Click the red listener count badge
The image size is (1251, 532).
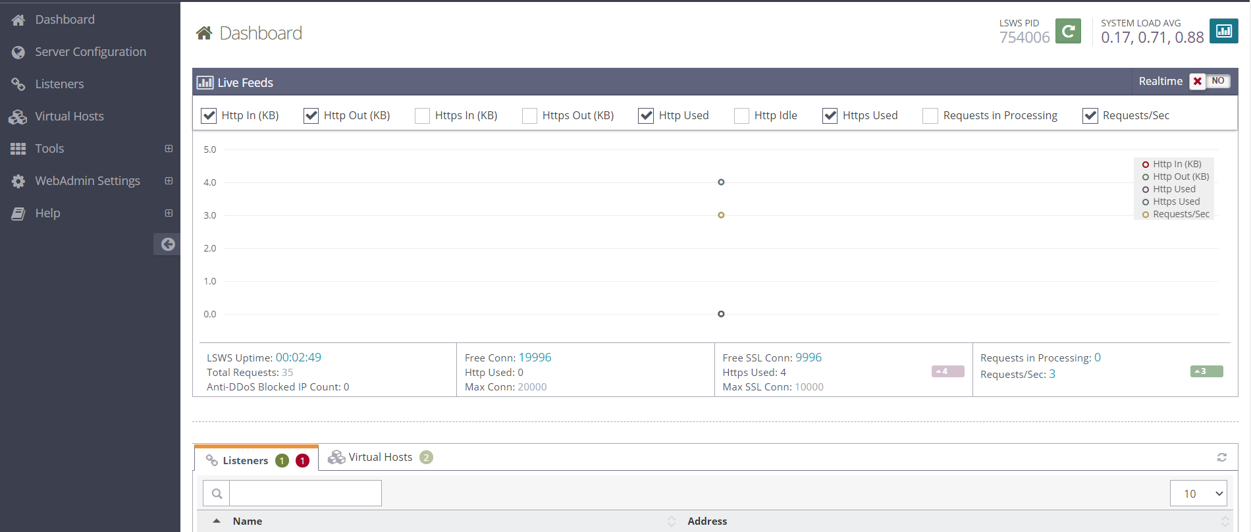[x=302, y=460]
